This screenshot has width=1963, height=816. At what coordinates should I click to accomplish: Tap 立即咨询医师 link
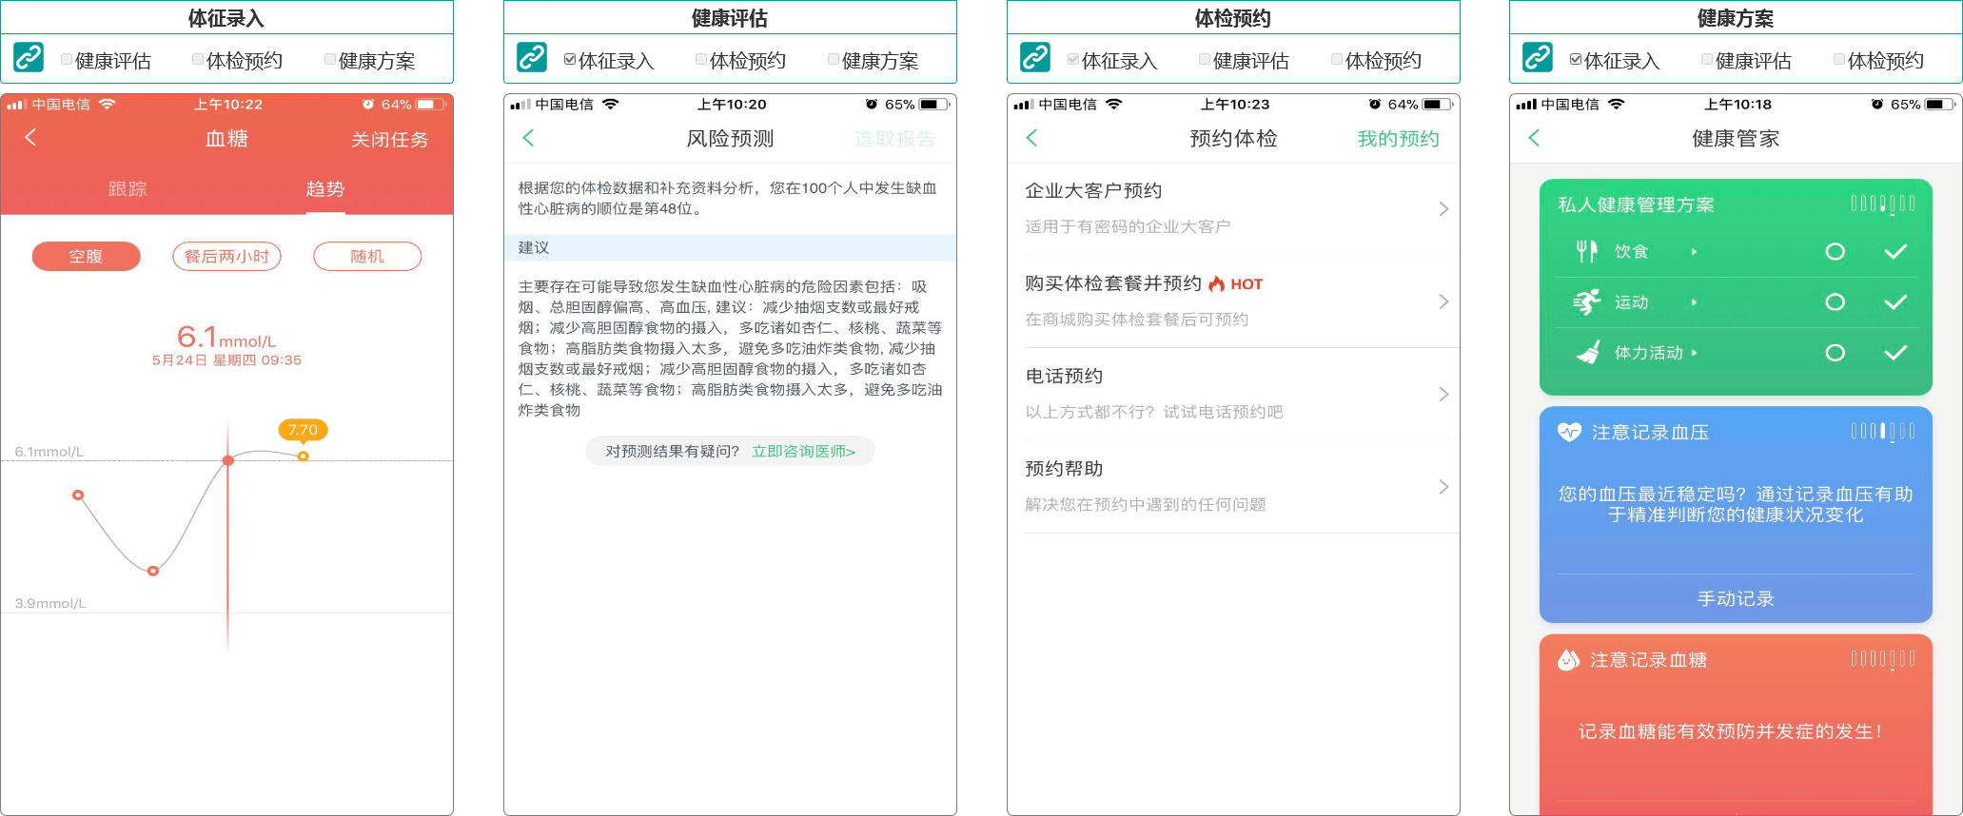803,451
